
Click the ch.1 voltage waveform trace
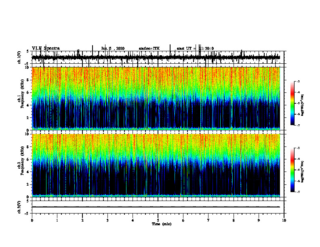[156, 57]
